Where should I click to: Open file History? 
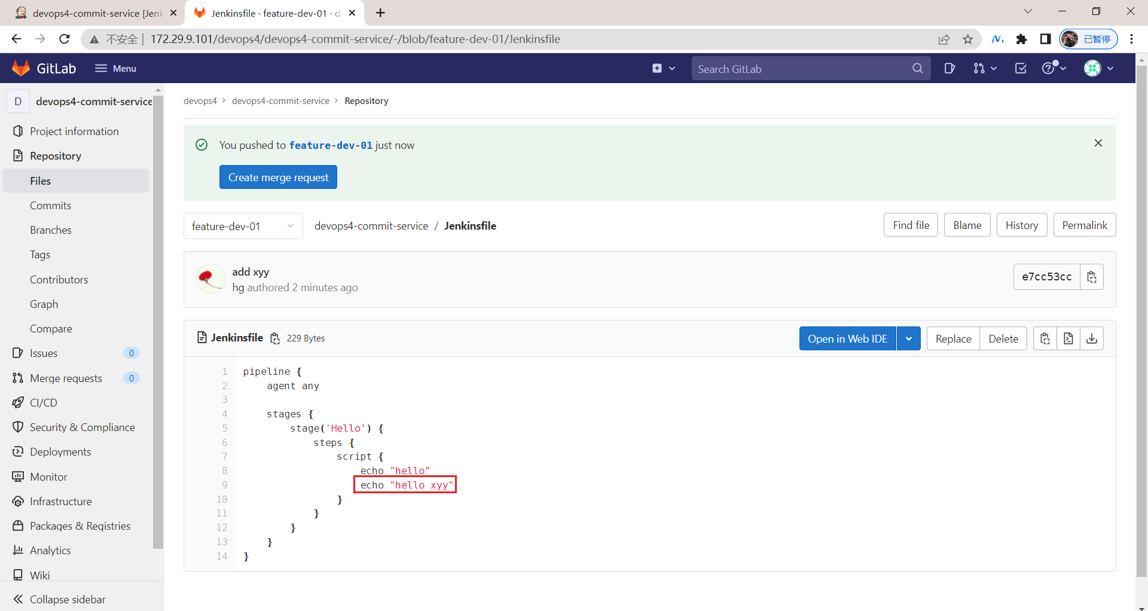click(x=1021, y=225)
